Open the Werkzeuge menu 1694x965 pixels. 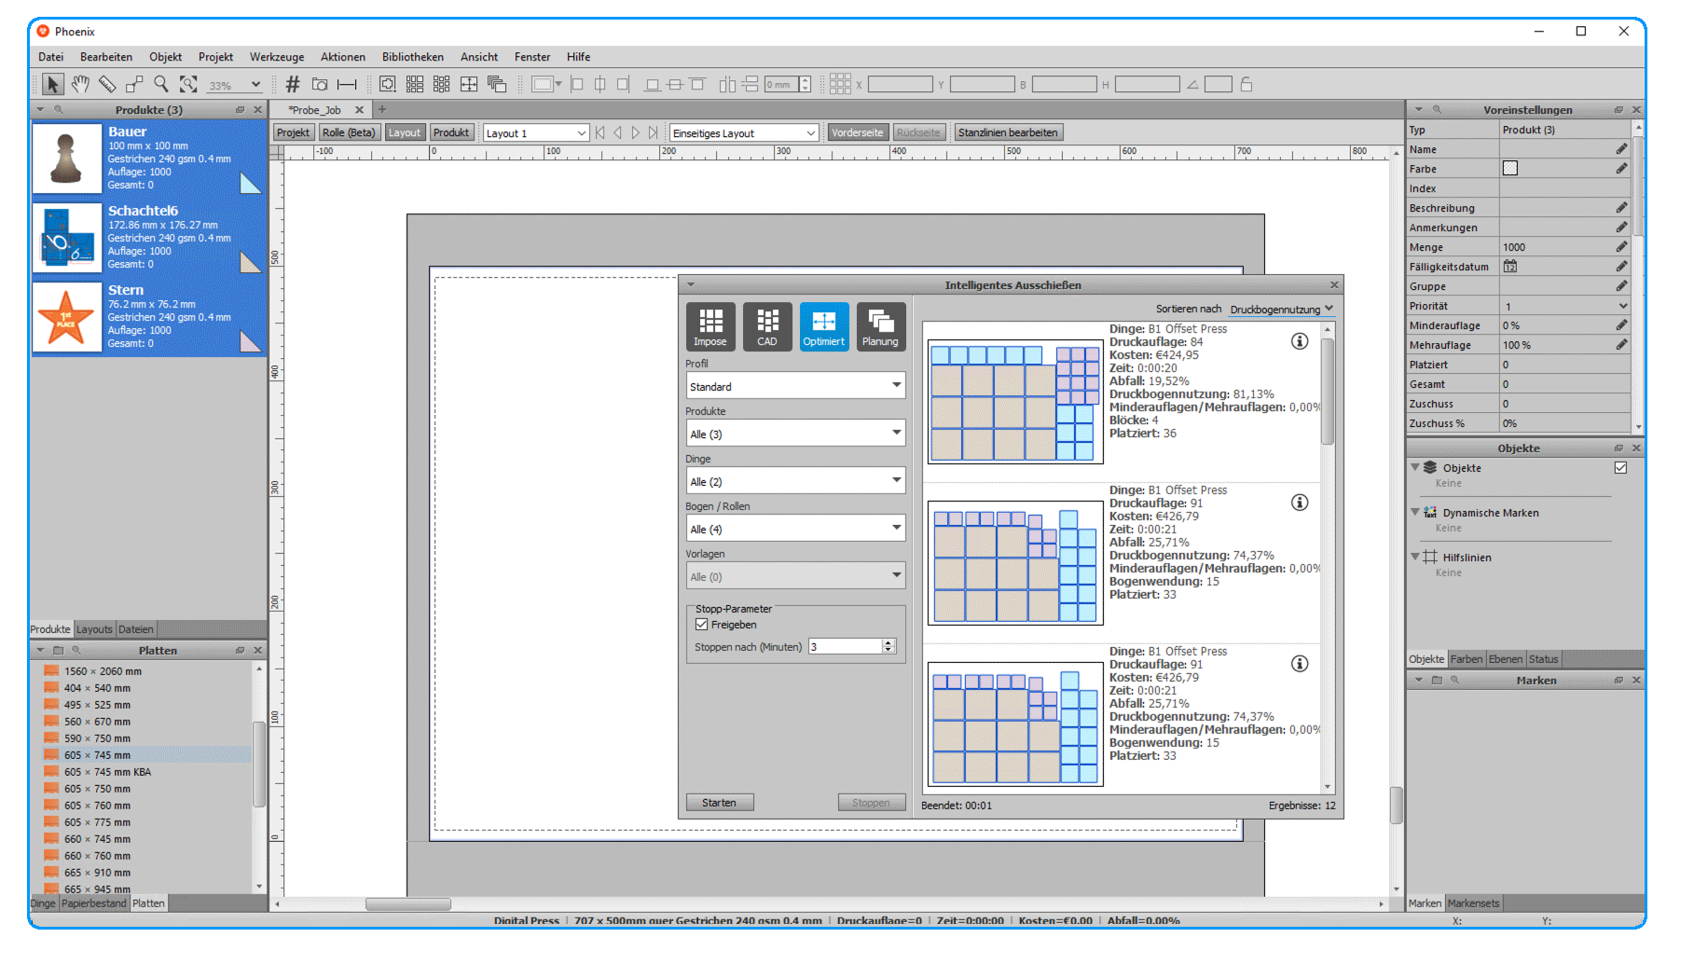276,57
